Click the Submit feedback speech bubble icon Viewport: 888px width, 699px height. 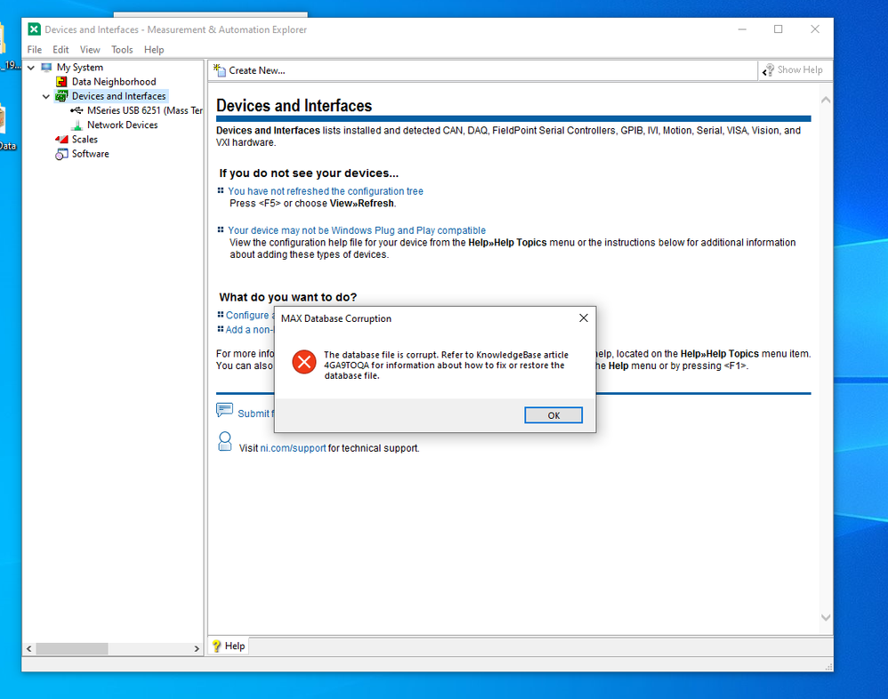click(x=224, y=410)
